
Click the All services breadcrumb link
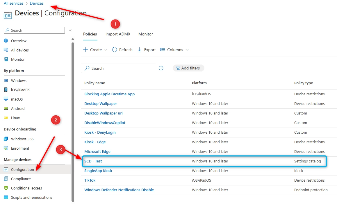(x=14, y=3)
